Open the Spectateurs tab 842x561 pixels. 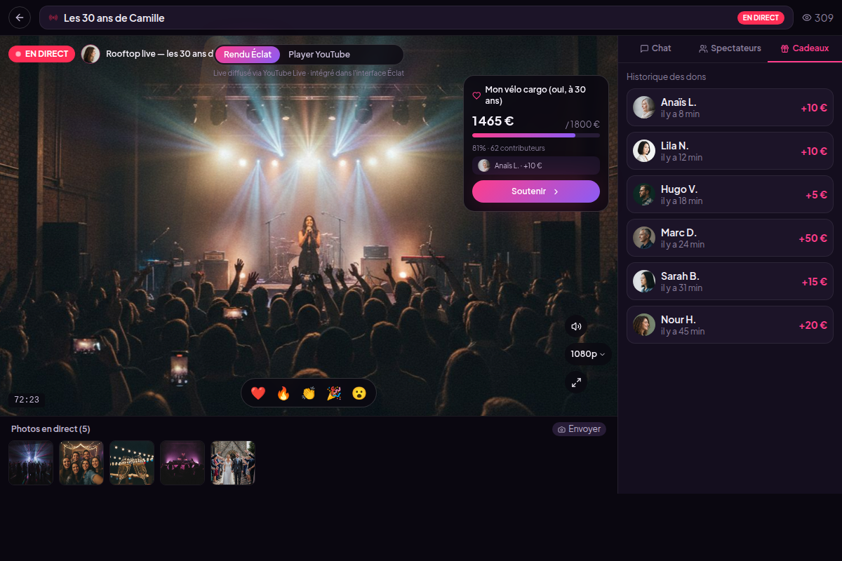tap(730, 48)
